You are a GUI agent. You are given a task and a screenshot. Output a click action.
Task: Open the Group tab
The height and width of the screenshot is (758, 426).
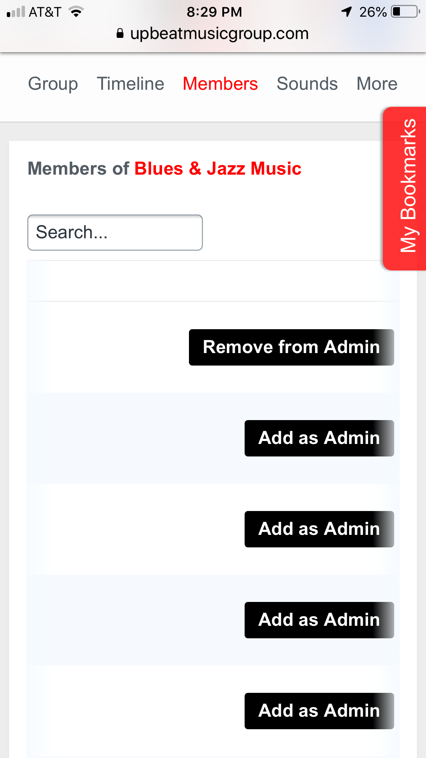click(53, 84)
